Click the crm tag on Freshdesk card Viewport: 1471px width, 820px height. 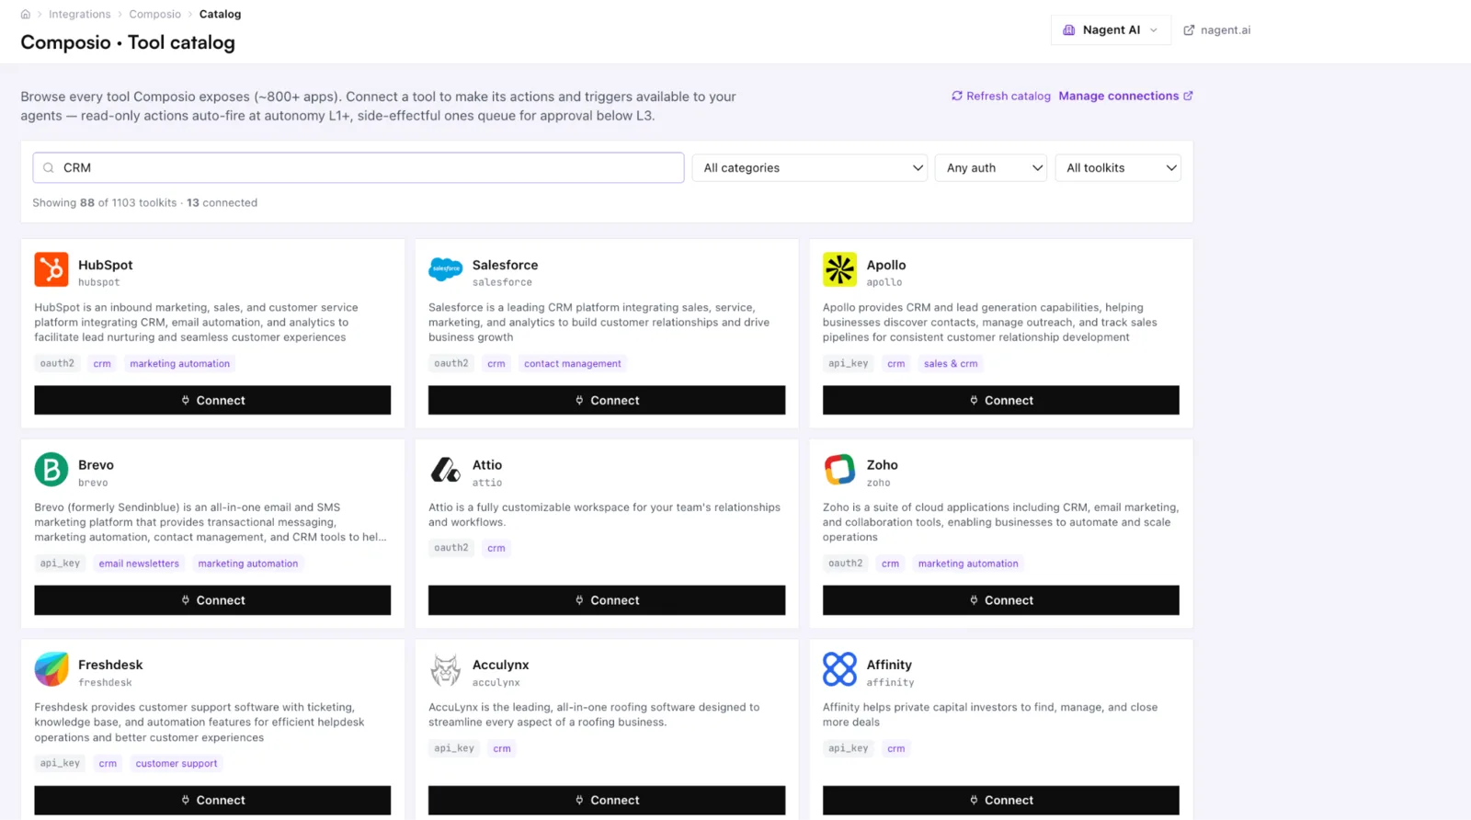click(108, 764)
